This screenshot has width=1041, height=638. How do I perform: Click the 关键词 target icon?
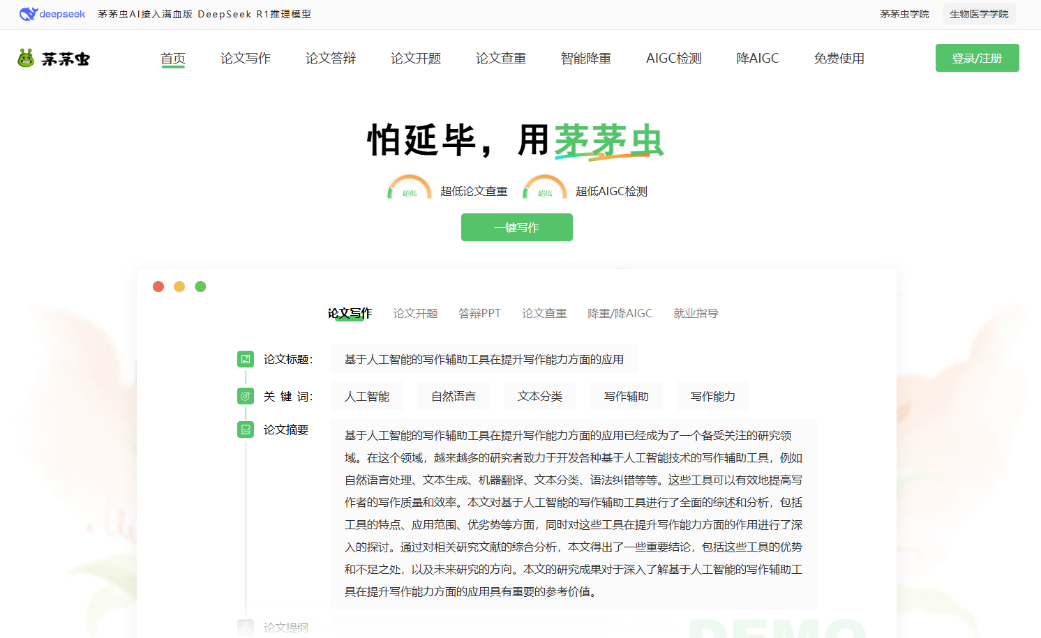246,396
